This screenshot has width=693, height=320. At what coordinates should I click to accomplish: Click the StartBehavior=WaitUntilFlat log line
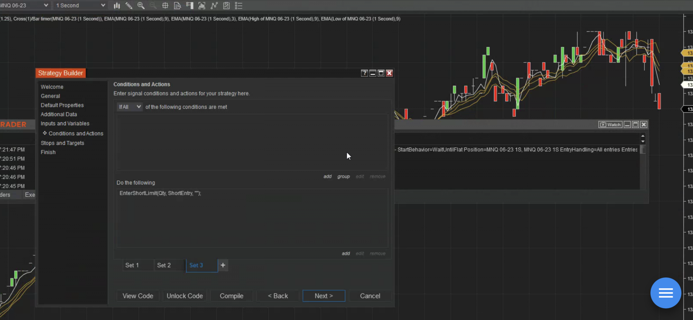coord(517,150)
